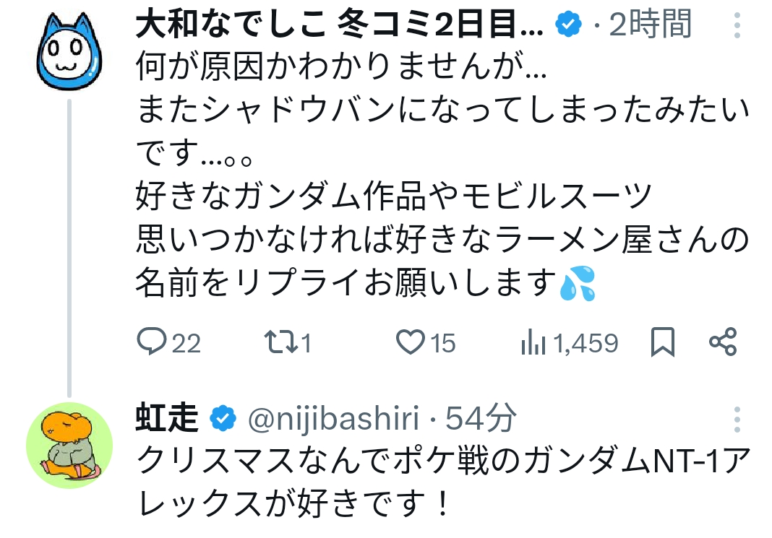
Task: Share the tweet via share icon
Action: (722, 342)
